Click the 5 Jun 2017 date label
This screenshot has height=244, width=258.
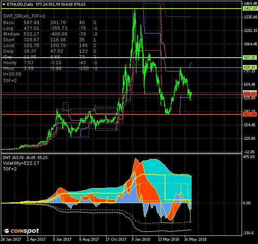tap(61, 239)
